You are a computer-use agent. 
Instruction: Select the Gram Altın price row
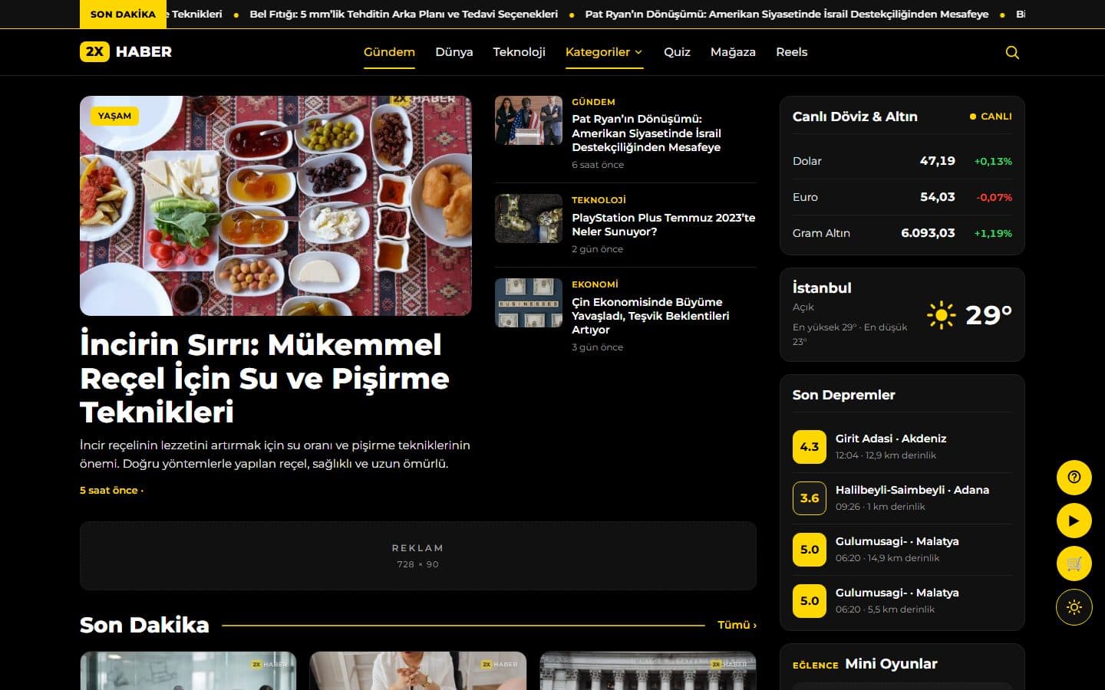coord(902,233)
